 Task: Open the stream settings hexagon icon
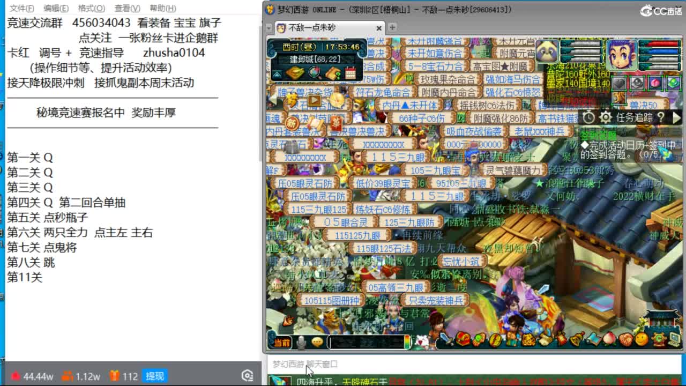point(247,376)
